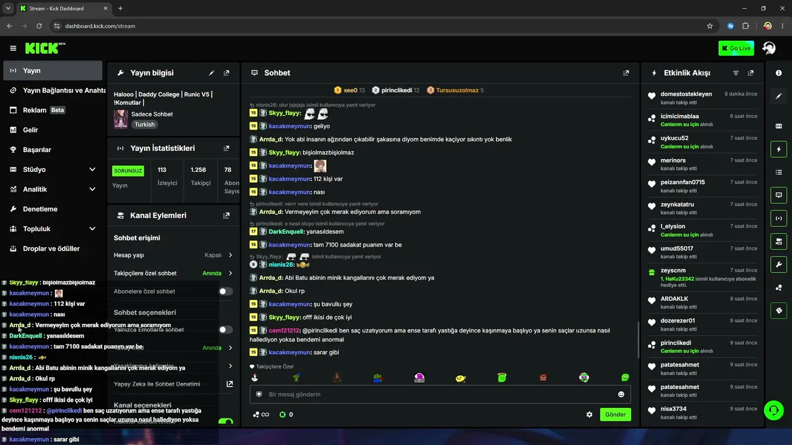The width and height of the screenshot is (792, 445).
Task: Open Denetleme in the sidebar
Action: coord(53,209)
